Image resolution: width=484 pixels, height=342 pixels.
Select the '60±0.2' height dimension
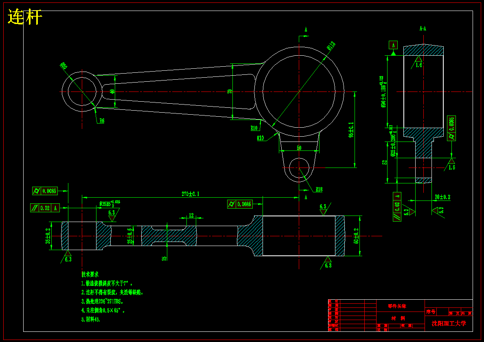tap(356, 236)
